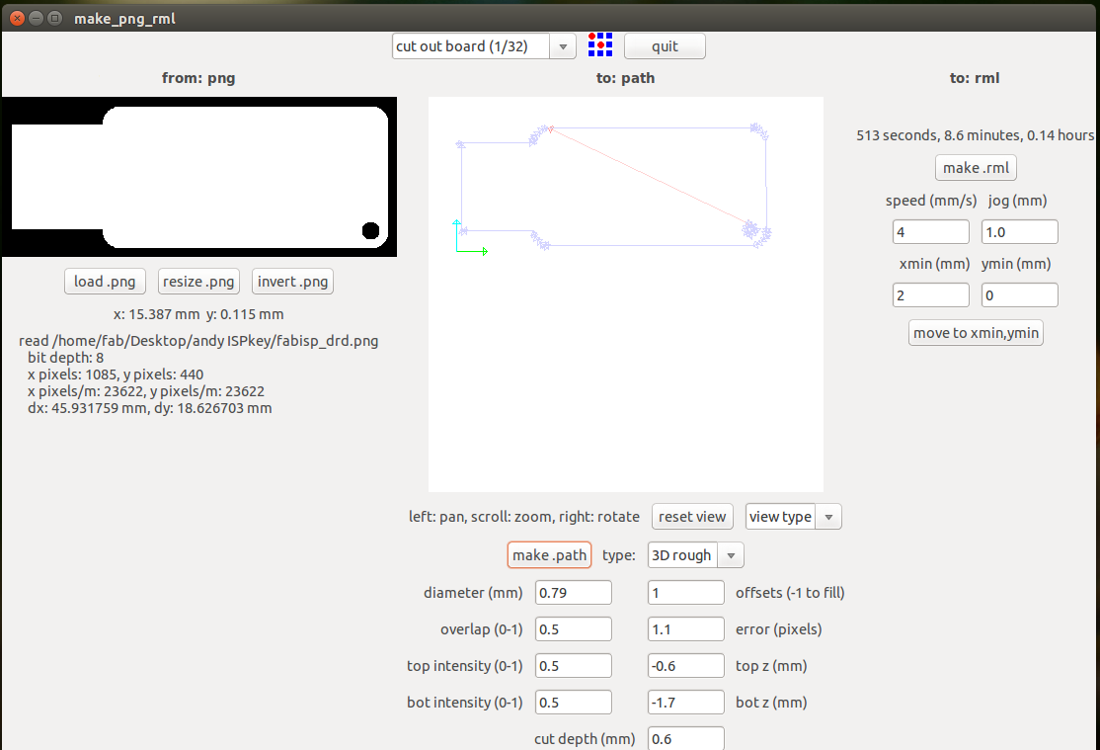Generate toolpath with make .path
This screenshot has height=750, width=1100.
tap(550, 555)
